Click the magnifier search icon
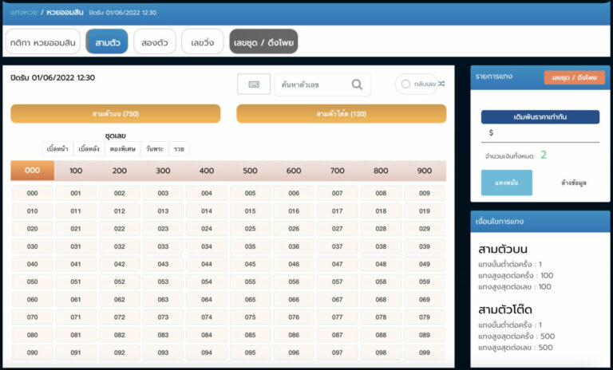Viewport: 613px width, 370px height. [x=357, y=85]
